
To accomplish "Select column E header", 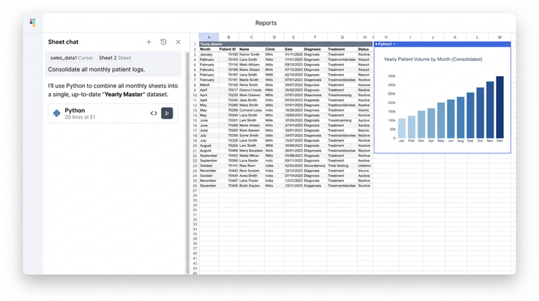I will coord(293,37).
